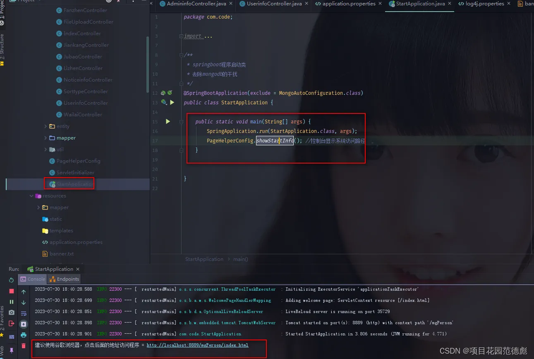Expand the entity package folder
534x359 pixels.
[x=46, y=126]
